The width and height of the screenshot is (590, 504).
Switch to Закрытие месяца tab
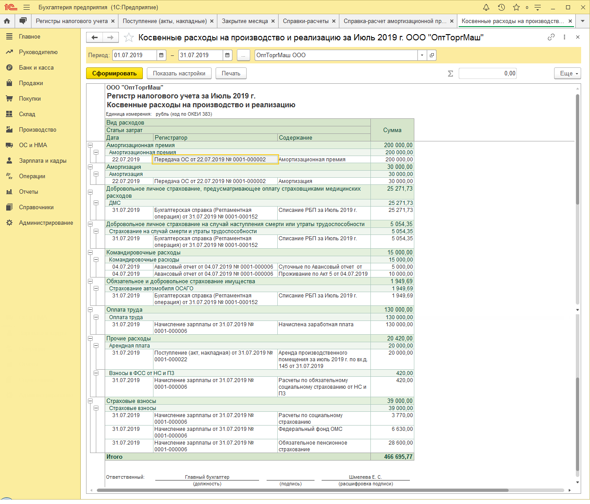coord(245,21)
